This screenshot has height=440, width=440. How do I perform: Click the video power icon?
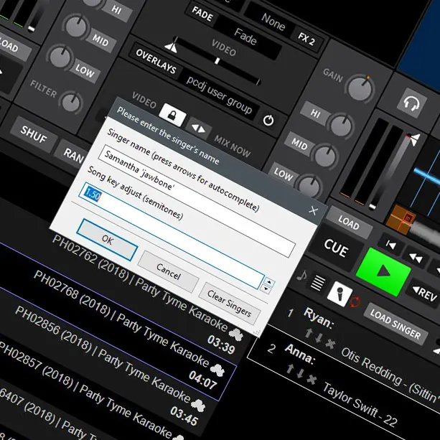(x=268, y=121)
